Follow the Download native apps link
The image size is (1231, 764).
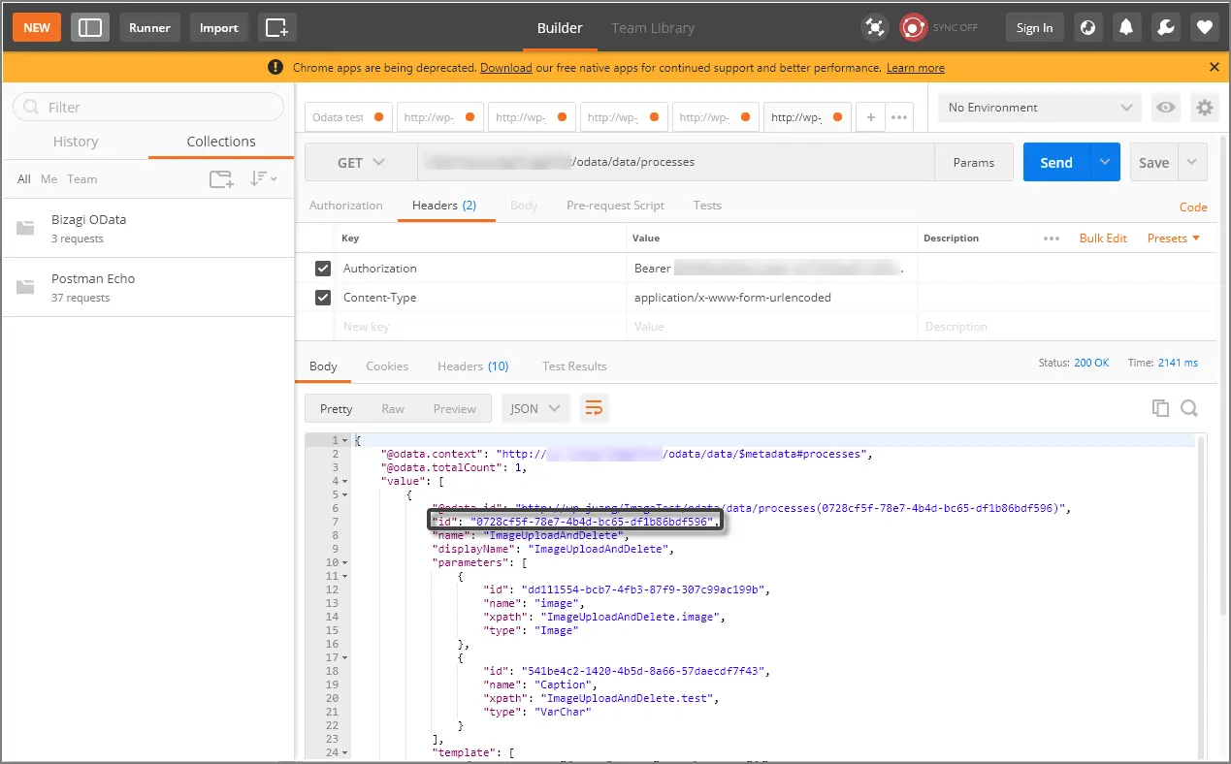(505, 68)
